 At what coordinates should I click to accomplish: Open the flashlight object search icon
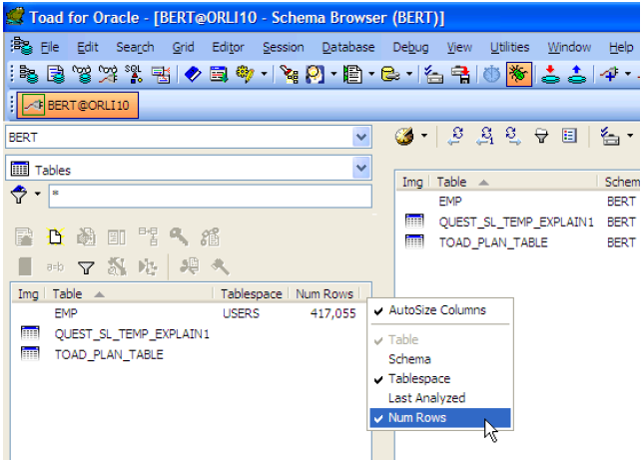[x=290, y=74]
